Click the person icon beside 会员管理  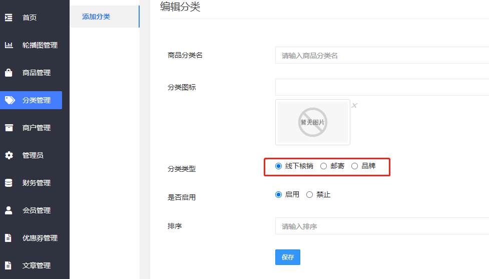pos(9,210)
